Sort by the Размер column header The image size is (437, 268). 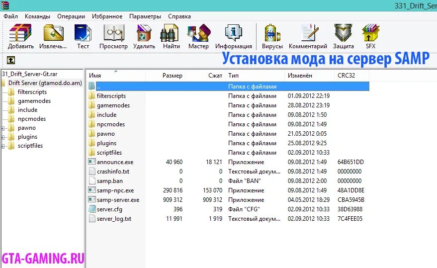click(x=165, y=75)
